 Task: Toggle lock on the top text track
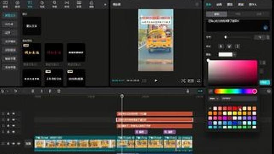coord(8,114)
